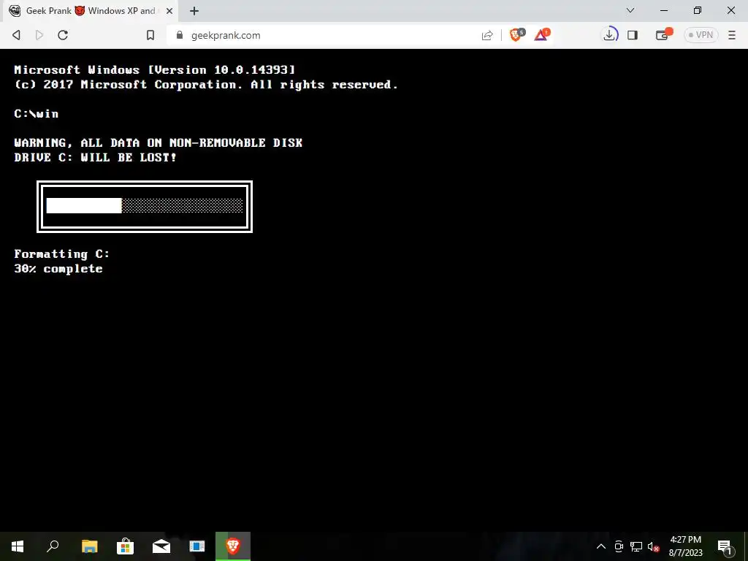Open the notification action center
The width and height of the screenshot is (748, 561).
(725, 546)
